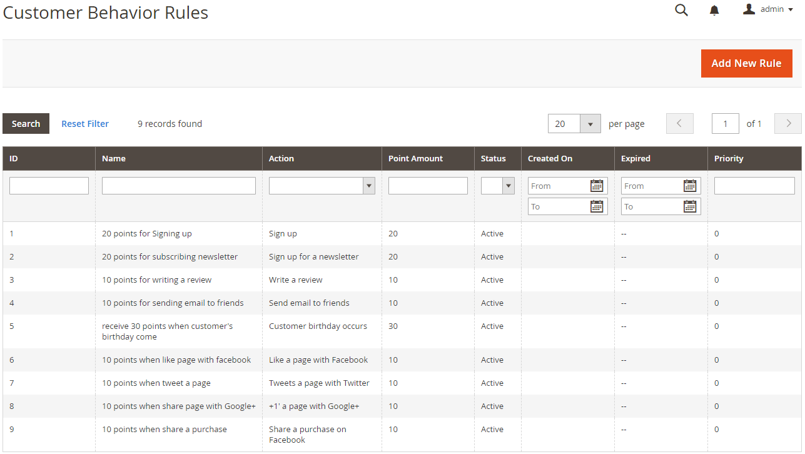
Task: Click Add New Rule button
Action: click(746, 63)
